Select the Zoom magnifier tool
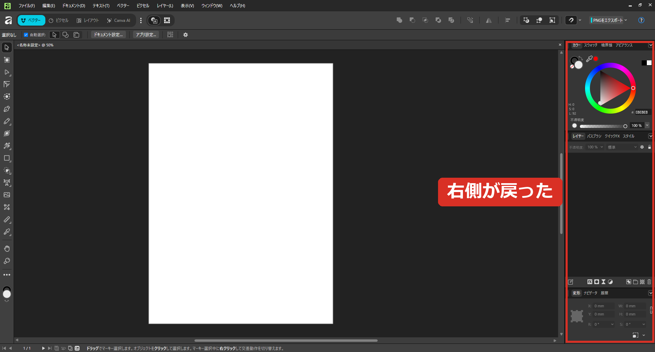Image resolution: width=655 pixels, height=352 pixels. tap(7, 261)
